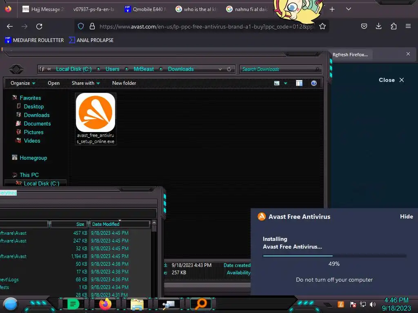The height and width of the screenshot is (313, 418).
Task: Click the Refresh Firefox button
Action: coord(350,55)
